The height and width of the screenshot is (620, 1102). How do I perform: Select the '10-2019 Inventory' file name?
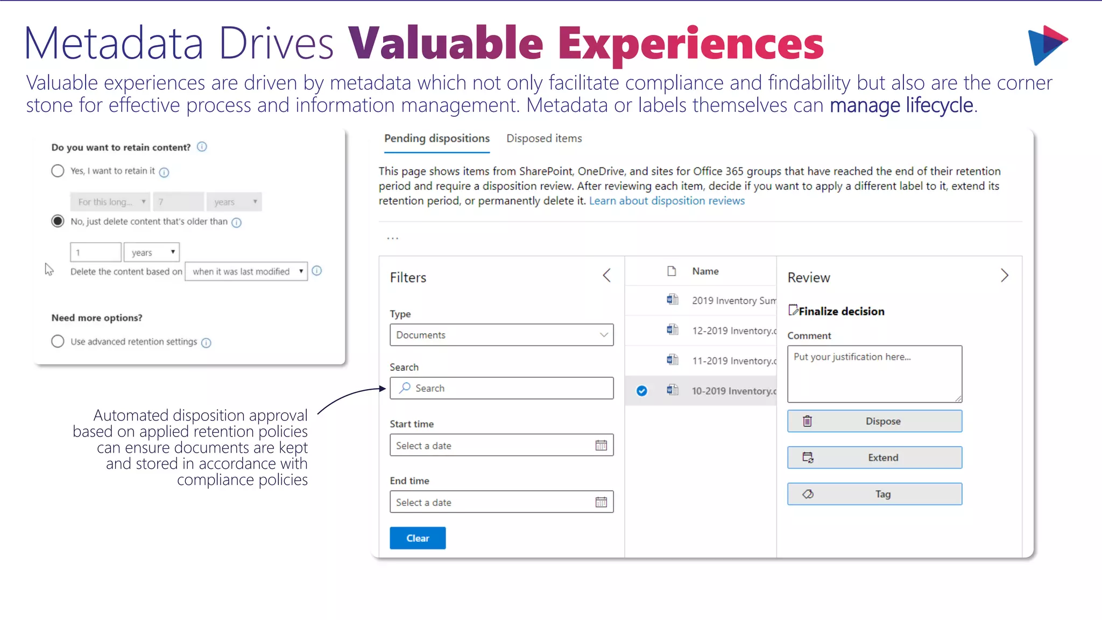(734, 391)
